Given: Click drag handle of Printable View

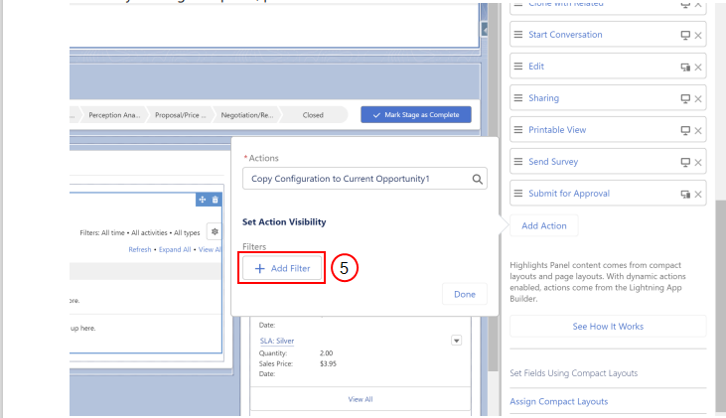Looking at the screenshot, I should (518, 130).
